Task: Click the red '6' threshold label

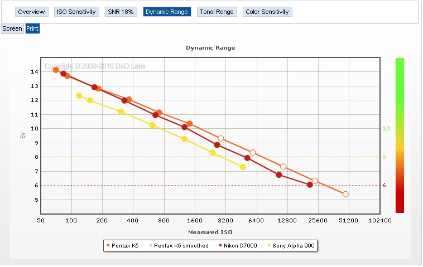Action: click(x=384, y=186)
